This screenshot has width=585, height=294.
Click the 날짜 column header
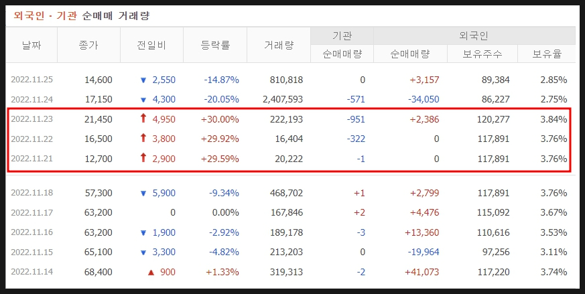point(31,45)
